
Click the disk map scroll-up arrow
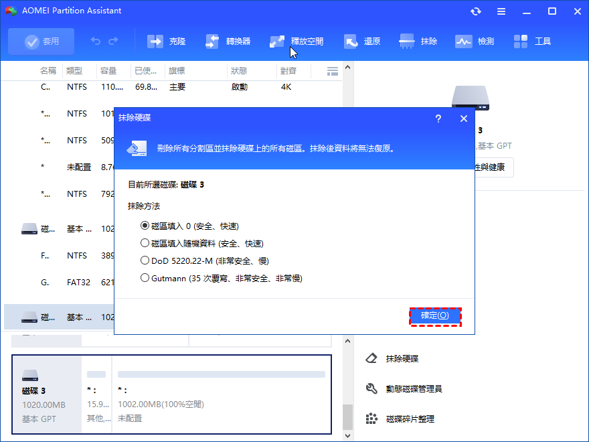click(x=347, y=342)
